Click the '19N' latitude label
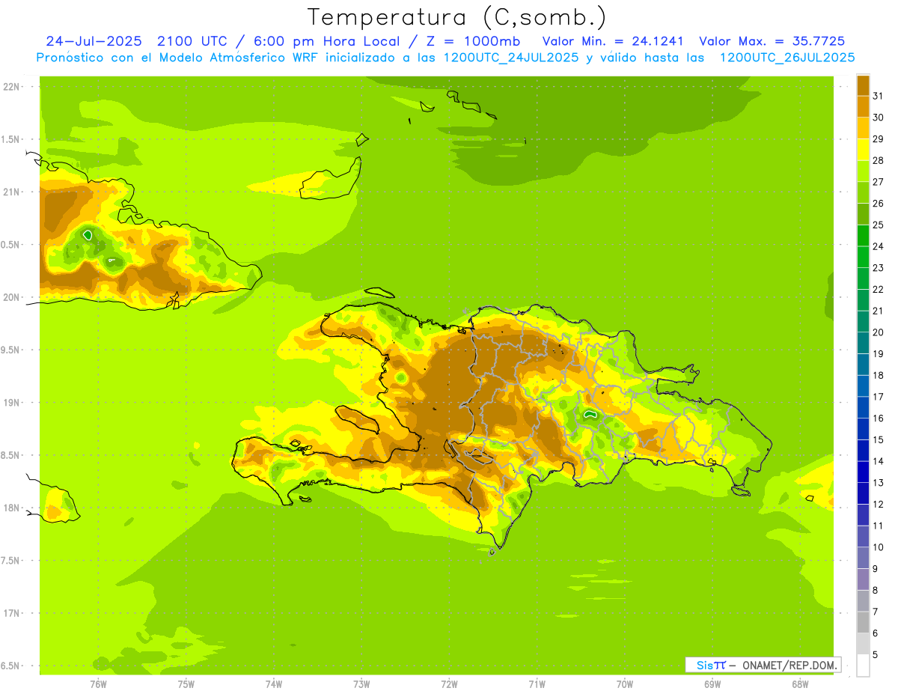The image size is (898, 694). 11,403
